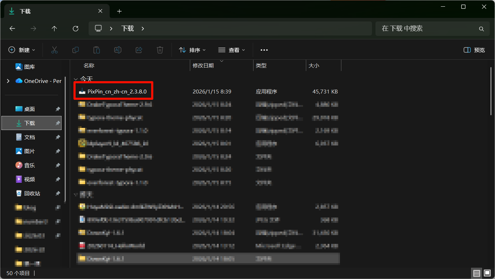Screen dimensions: 495x279
Task: Click the Rename icon in toolbar
Action: tap(118, 50)
